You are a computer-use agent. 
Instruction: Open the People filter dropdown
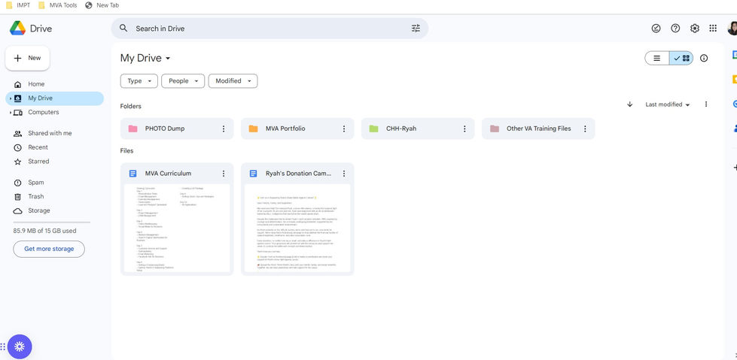pyautogui.click(x=184, y=80)
